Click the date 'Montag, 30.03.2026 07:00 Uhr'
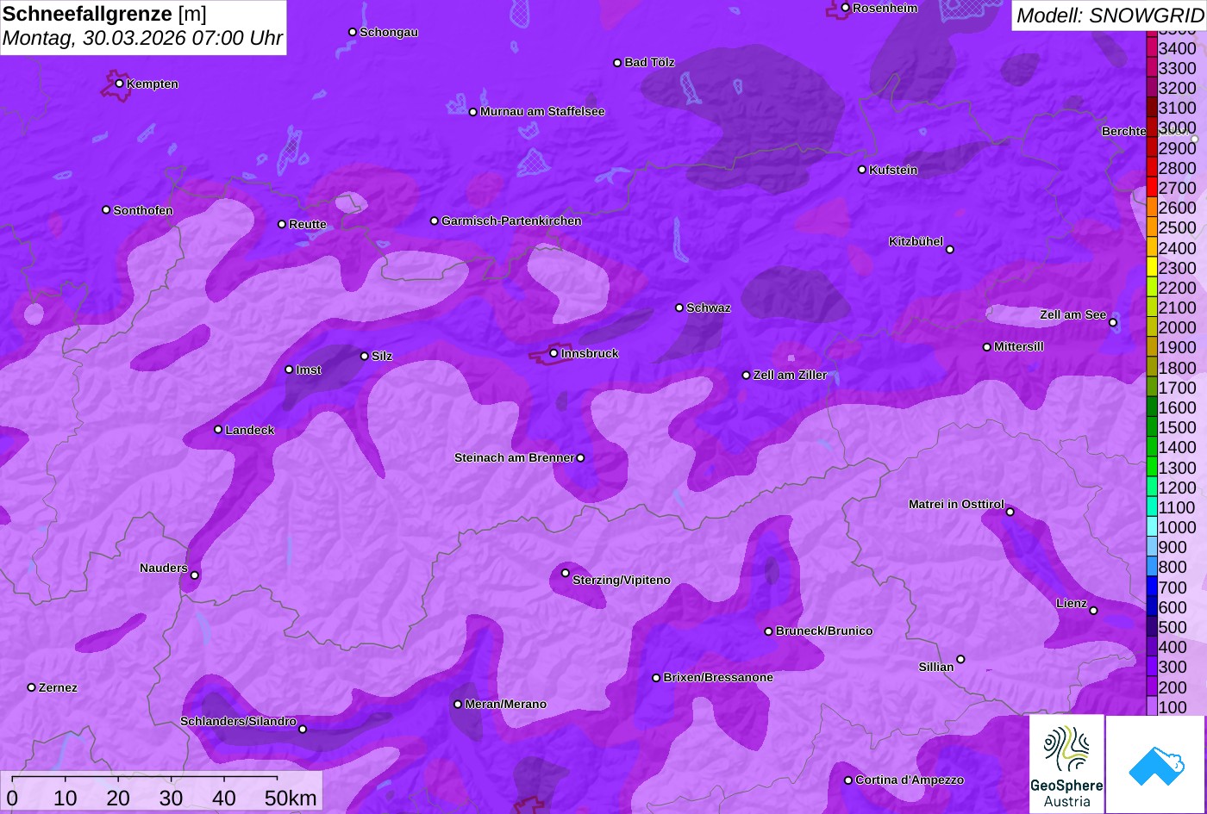 point(142,39)
